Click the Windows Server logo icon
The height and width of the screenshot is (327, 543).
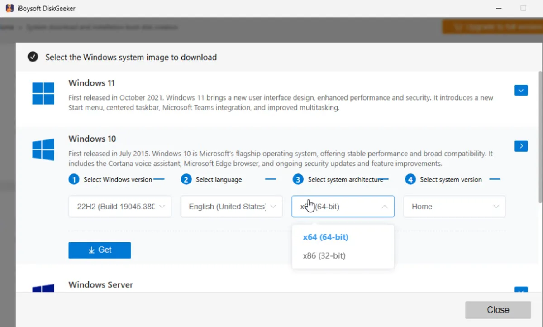point(43,289)
